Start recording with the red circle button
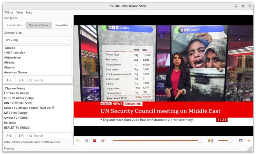 103,140
